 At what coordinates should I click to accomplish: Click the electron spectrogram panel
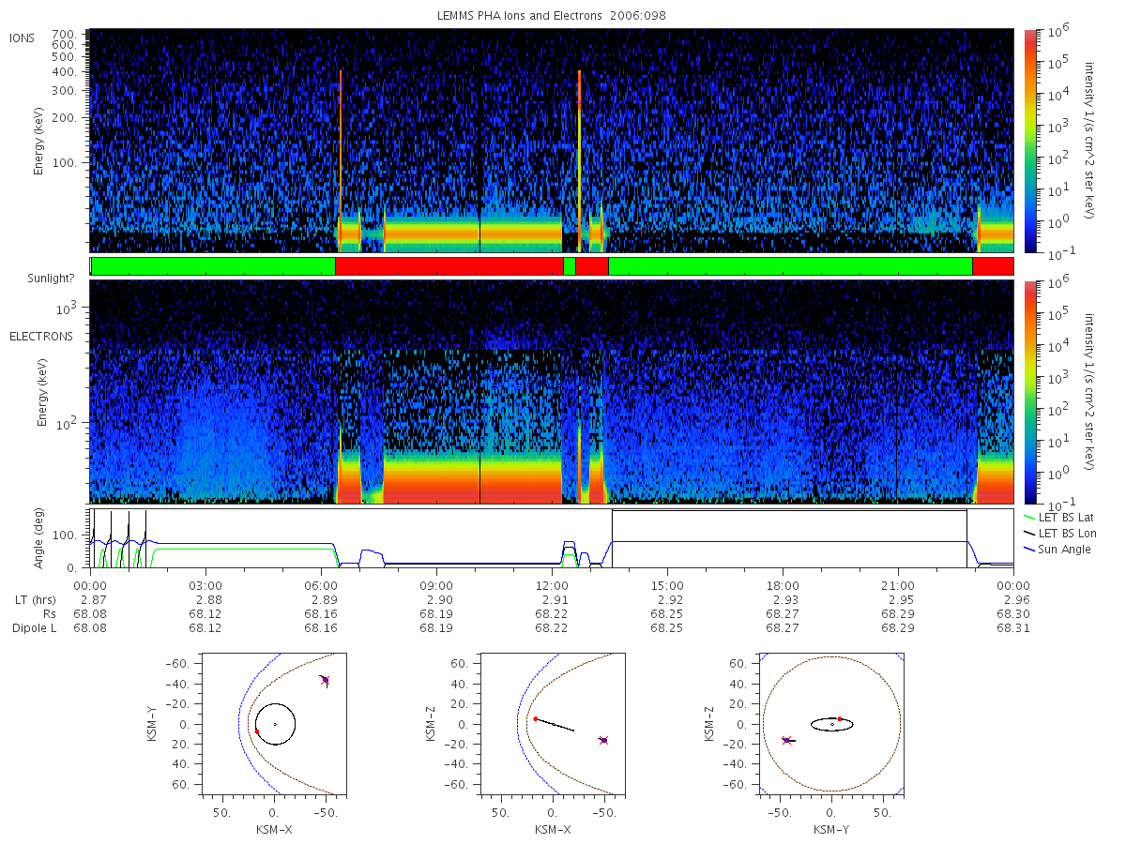pos(552,391)
